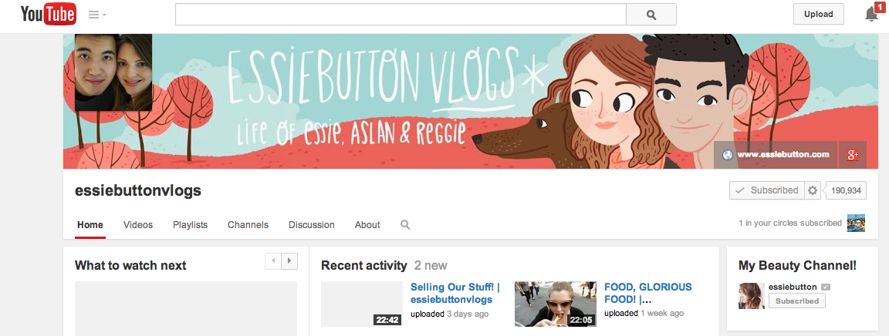Click the 190,934 subscriber count
The width and height of the screenshot is (889, 336).
point(845,191)
